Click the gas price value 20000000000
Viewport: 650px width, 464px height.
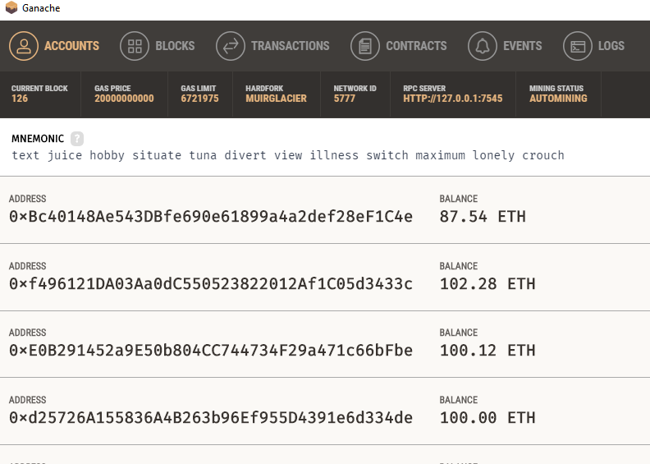pyautogui.click(x=124, y=99)
